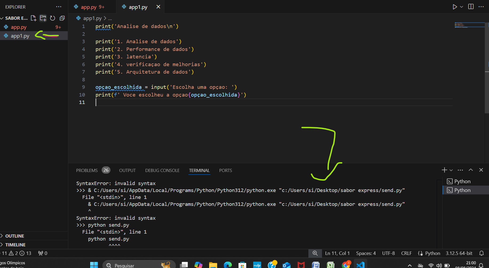Go to line via Ln 11, Col 1

pos(337,253)
